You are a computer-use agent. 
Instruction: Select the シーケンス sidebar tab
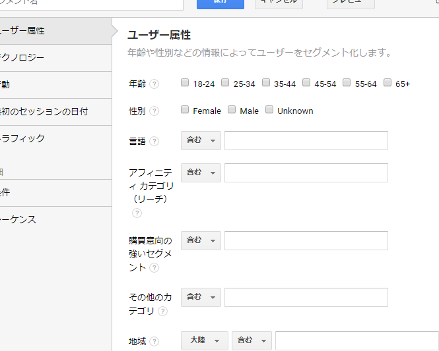(55, 220)
